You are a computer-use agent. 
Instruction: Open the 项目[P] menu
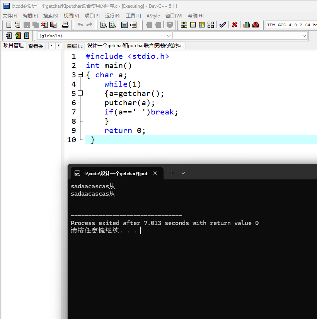[92, 16]
